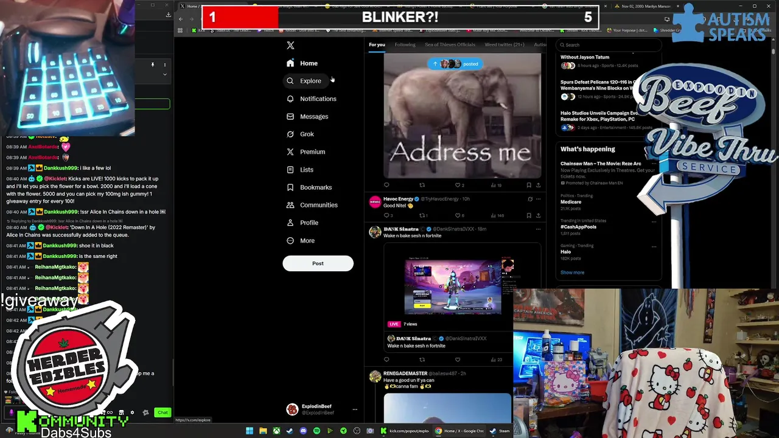This screenshot has width=779, height=438.
Task: Open Notifications in X sidebar
Action: click(x=311, y=99)
